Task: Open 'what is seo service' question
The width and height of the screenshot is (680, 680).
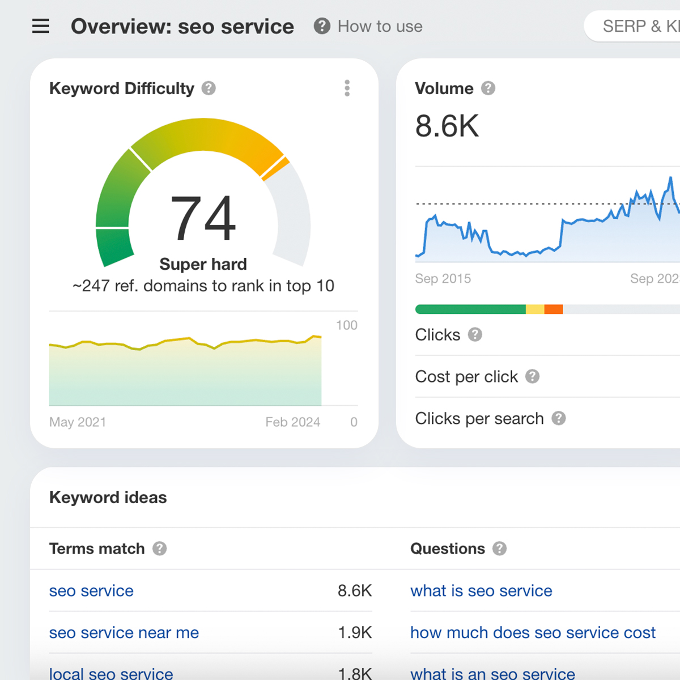Action: click(x=481, y=591)
